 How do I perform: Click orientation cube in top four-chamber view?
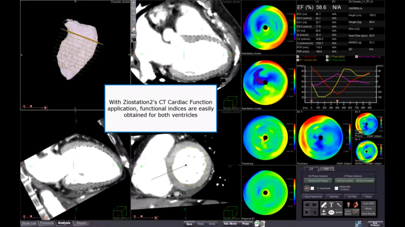[x=230, y=102]
